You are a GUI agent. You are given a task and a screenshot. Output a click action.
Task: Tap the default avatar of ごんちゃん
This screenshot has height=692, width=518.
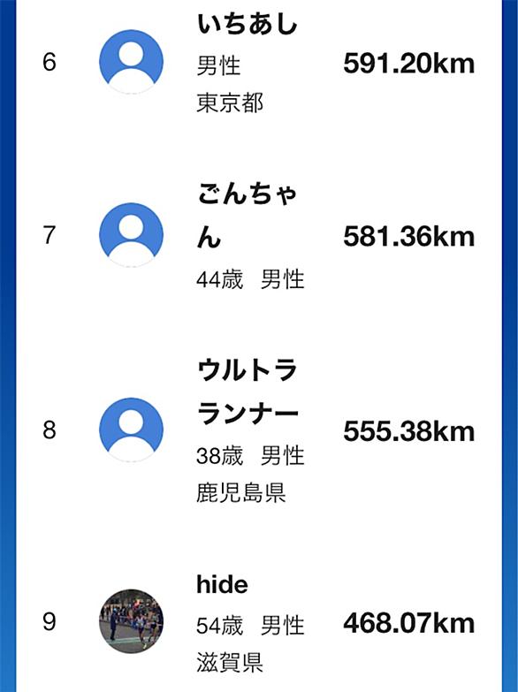tap(131, 235)
